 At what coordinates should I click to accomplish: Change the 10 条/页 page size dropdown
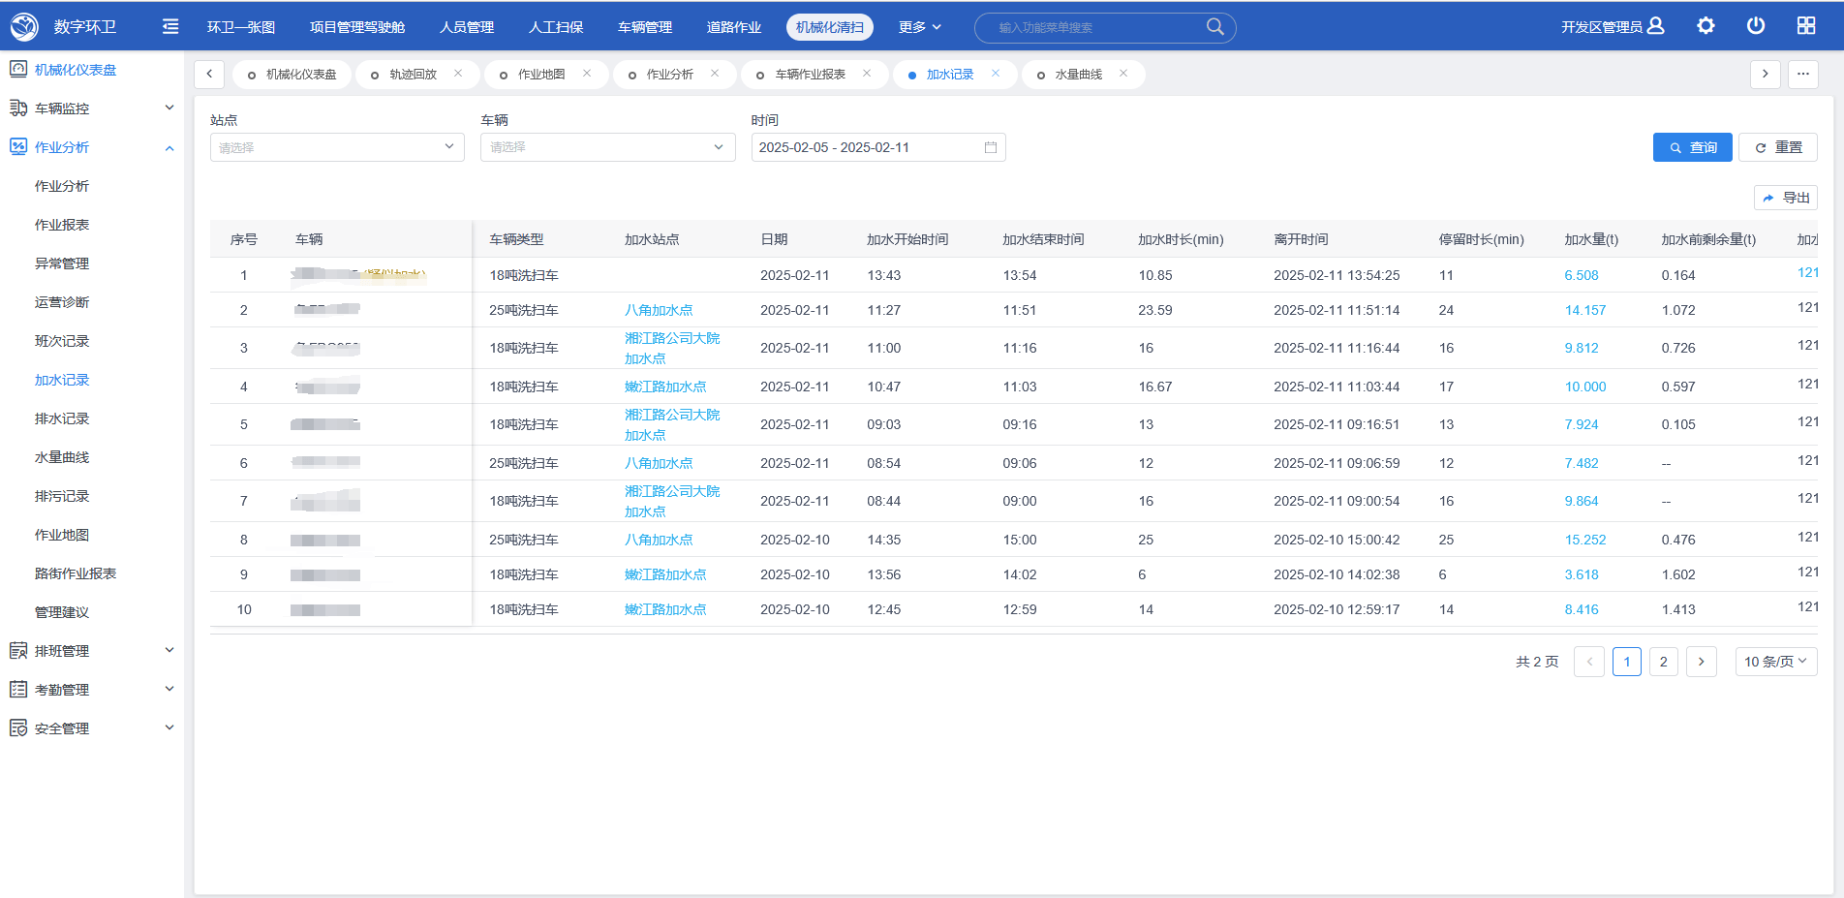[x=1775, y=662]
